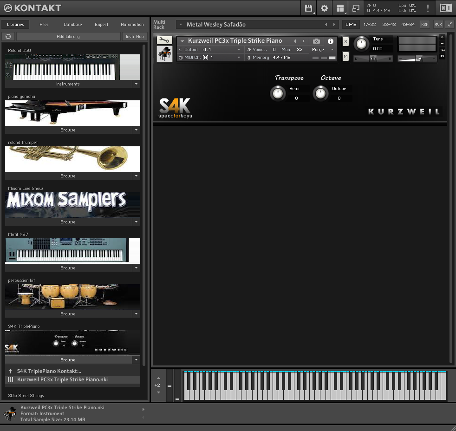The width and height of the screenshot is (456, 431).
Task: Switch to Files tab
Action: coord(44,25)
